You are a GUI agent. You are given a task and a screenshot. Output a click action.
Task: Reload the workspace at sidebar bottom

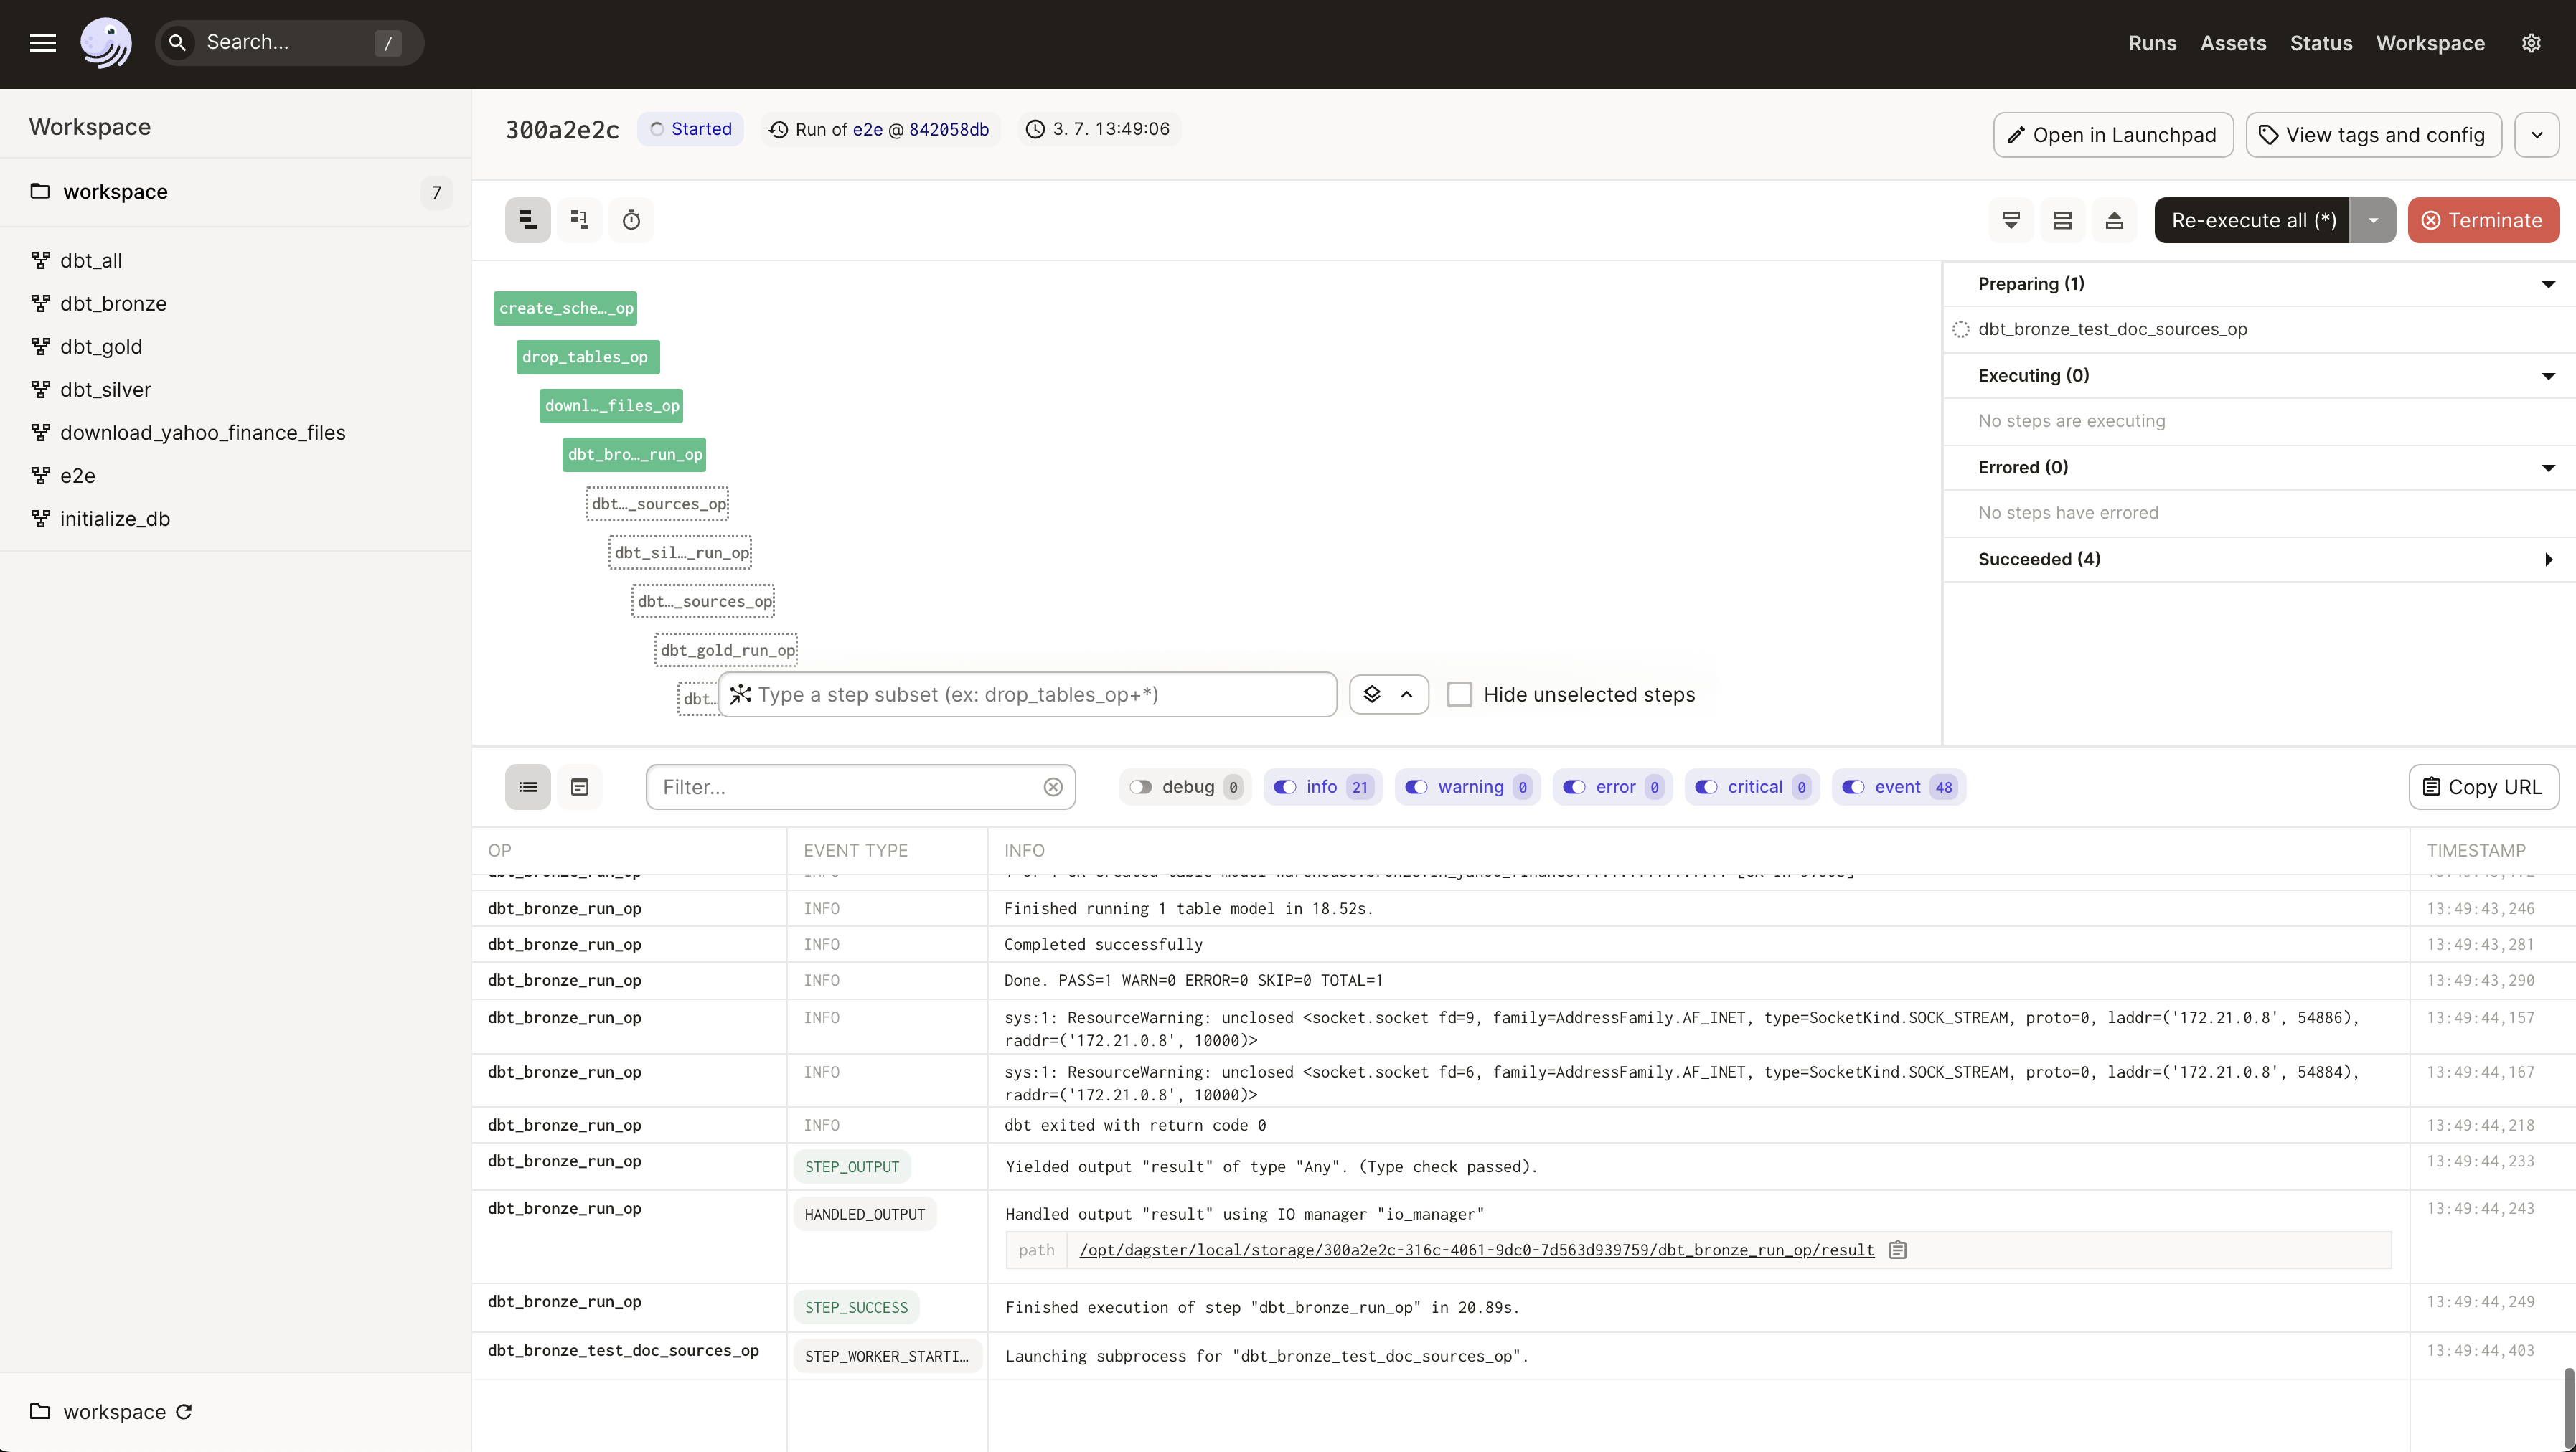pyautogui.click(x=184, y=1411)
